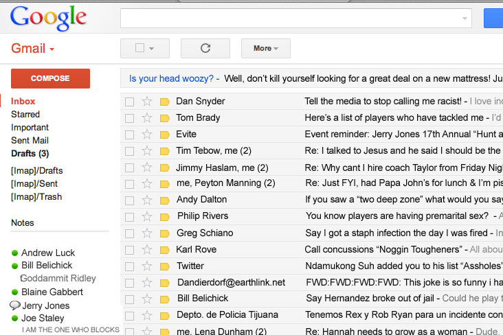Star the Andy Dalton email
This screenshot has height=335, width=503.
click(147, 200)
